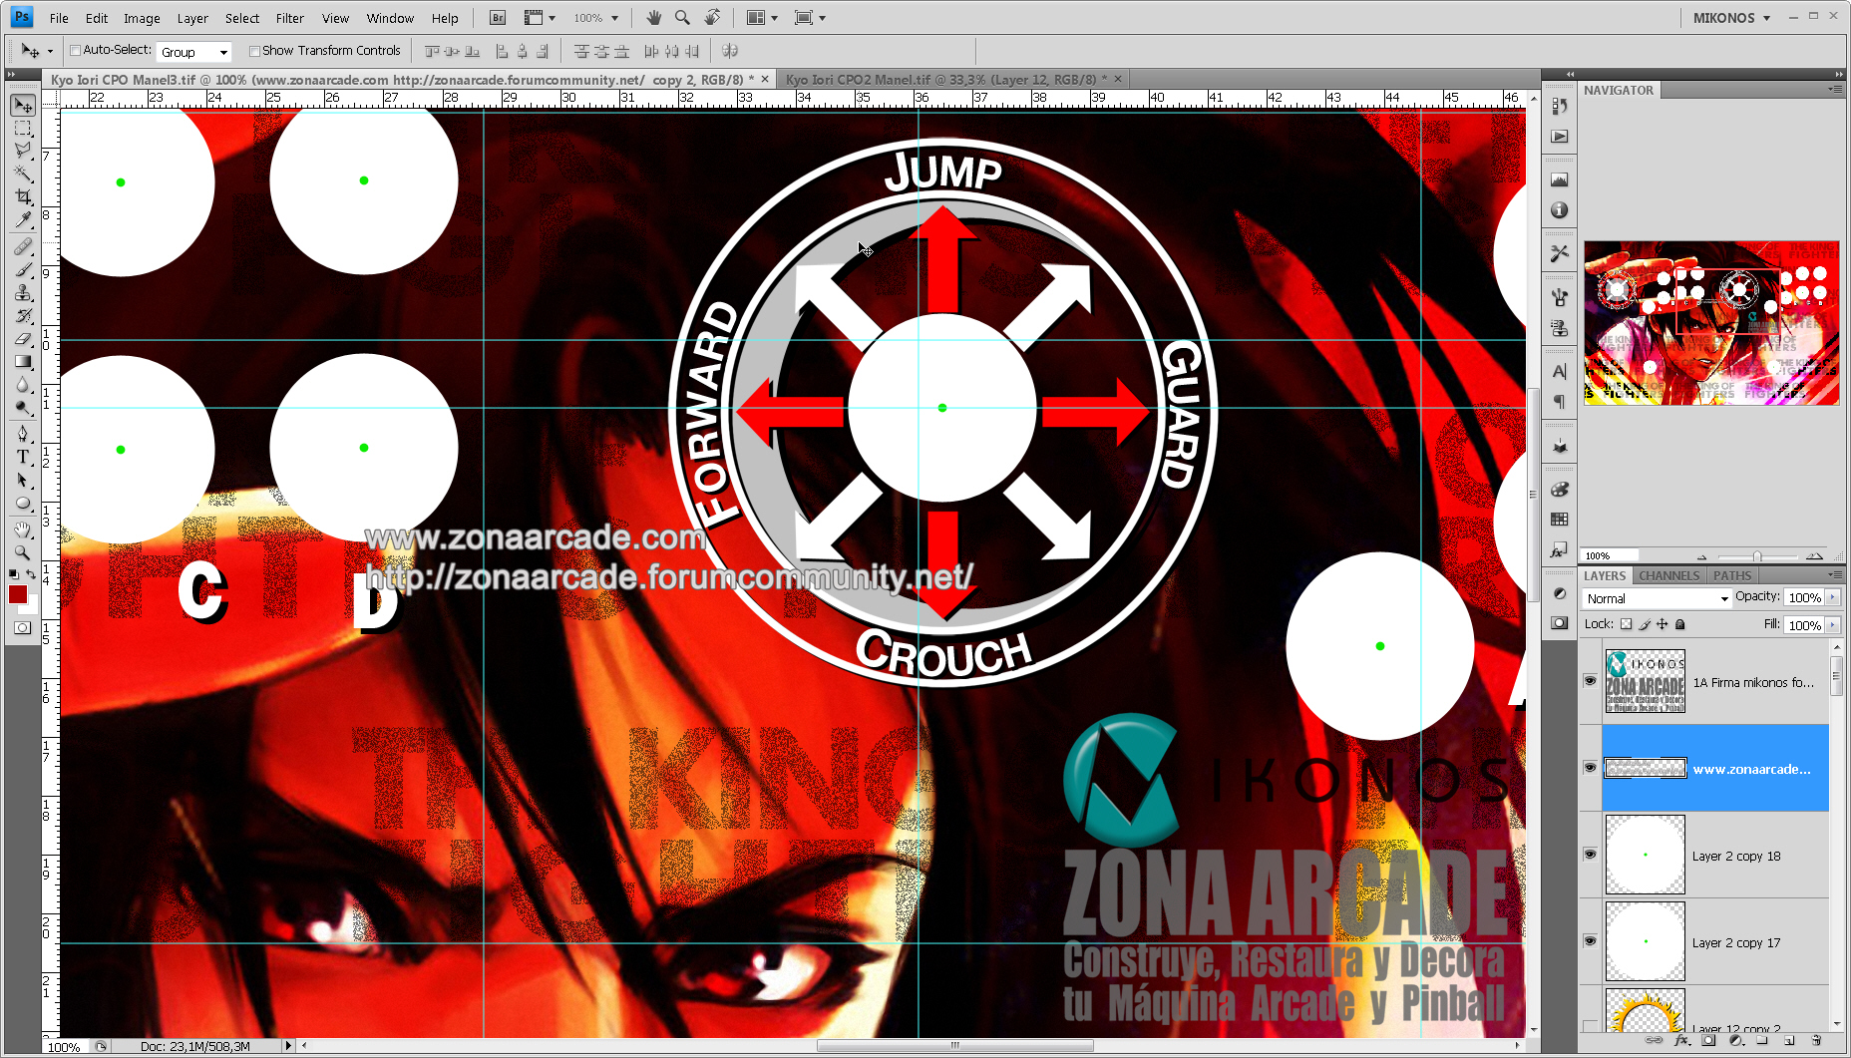This screenshot has height=1058, width=1851.
Task: Set the foreground color swatch
Action: [x=17, y=594]
